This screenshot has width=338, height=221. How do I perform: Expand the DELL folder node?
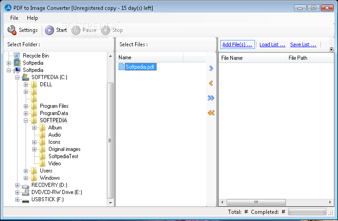[26, 84]
